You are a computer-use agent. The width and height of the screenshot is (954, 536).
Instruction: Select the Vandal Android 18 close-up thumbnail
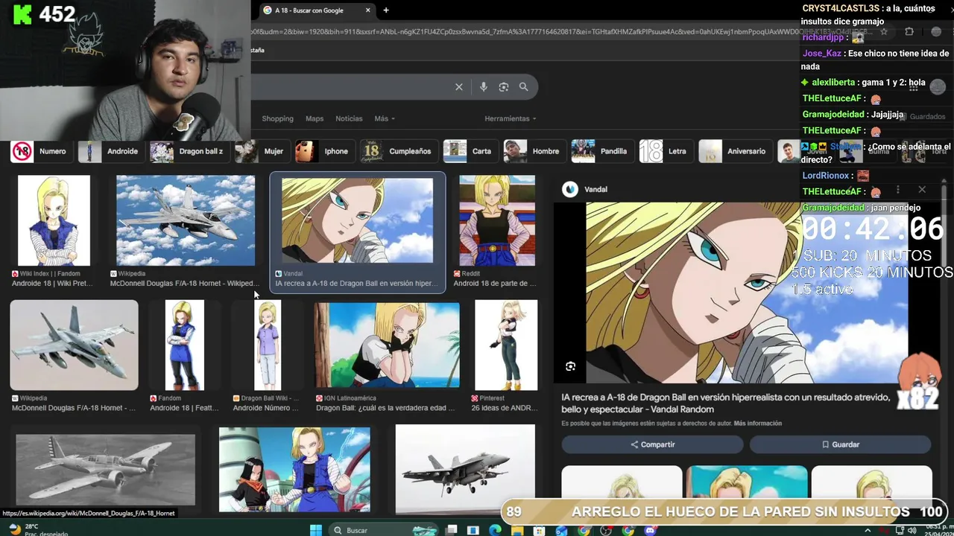[x=357, y=220]
